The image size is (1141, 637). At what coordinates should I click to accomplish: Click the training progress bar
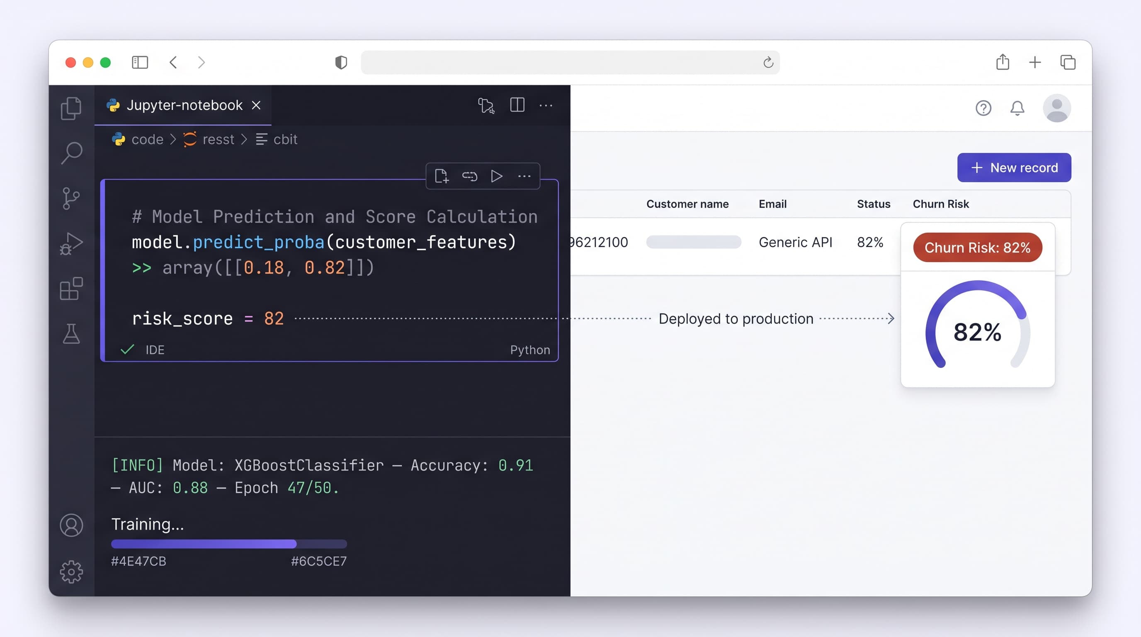(x=229, y=544)
